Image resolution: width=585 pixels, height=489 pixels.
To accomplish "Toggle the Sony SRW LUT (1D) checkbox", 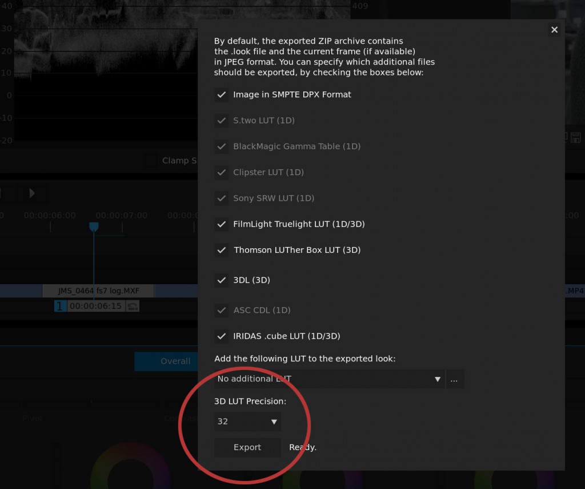I will tap(222, 198).
